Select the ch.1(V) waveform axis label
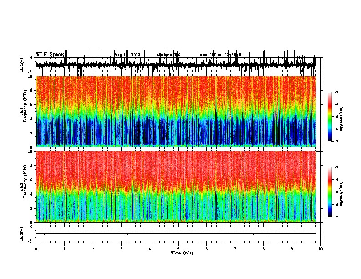The height and width of the screenshot is (279, 361). click(22, 64)
